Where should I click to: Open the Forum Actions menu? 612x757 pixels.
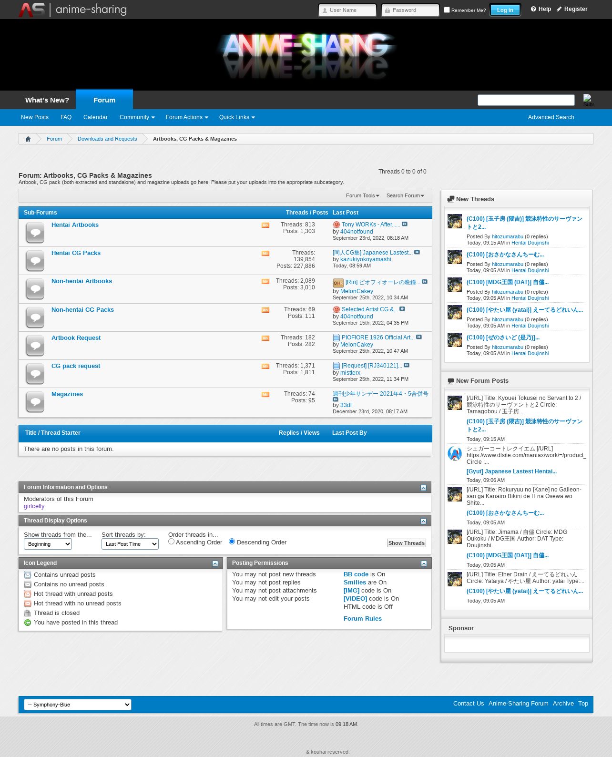point(187,117)
